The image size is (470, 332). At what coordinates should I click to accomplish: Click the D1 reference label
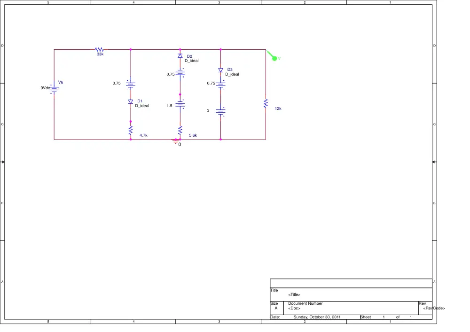[x=140, y=101]
